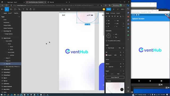170x96 pixels.
Task: Click the fill opacity 40% field
Action: point(115,55)
